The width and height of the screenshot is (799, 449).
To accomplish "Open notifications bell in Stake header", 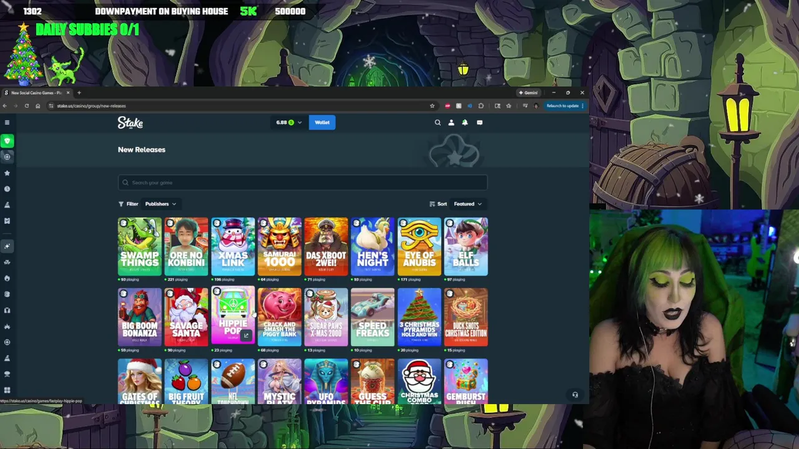I will [465, 123].
